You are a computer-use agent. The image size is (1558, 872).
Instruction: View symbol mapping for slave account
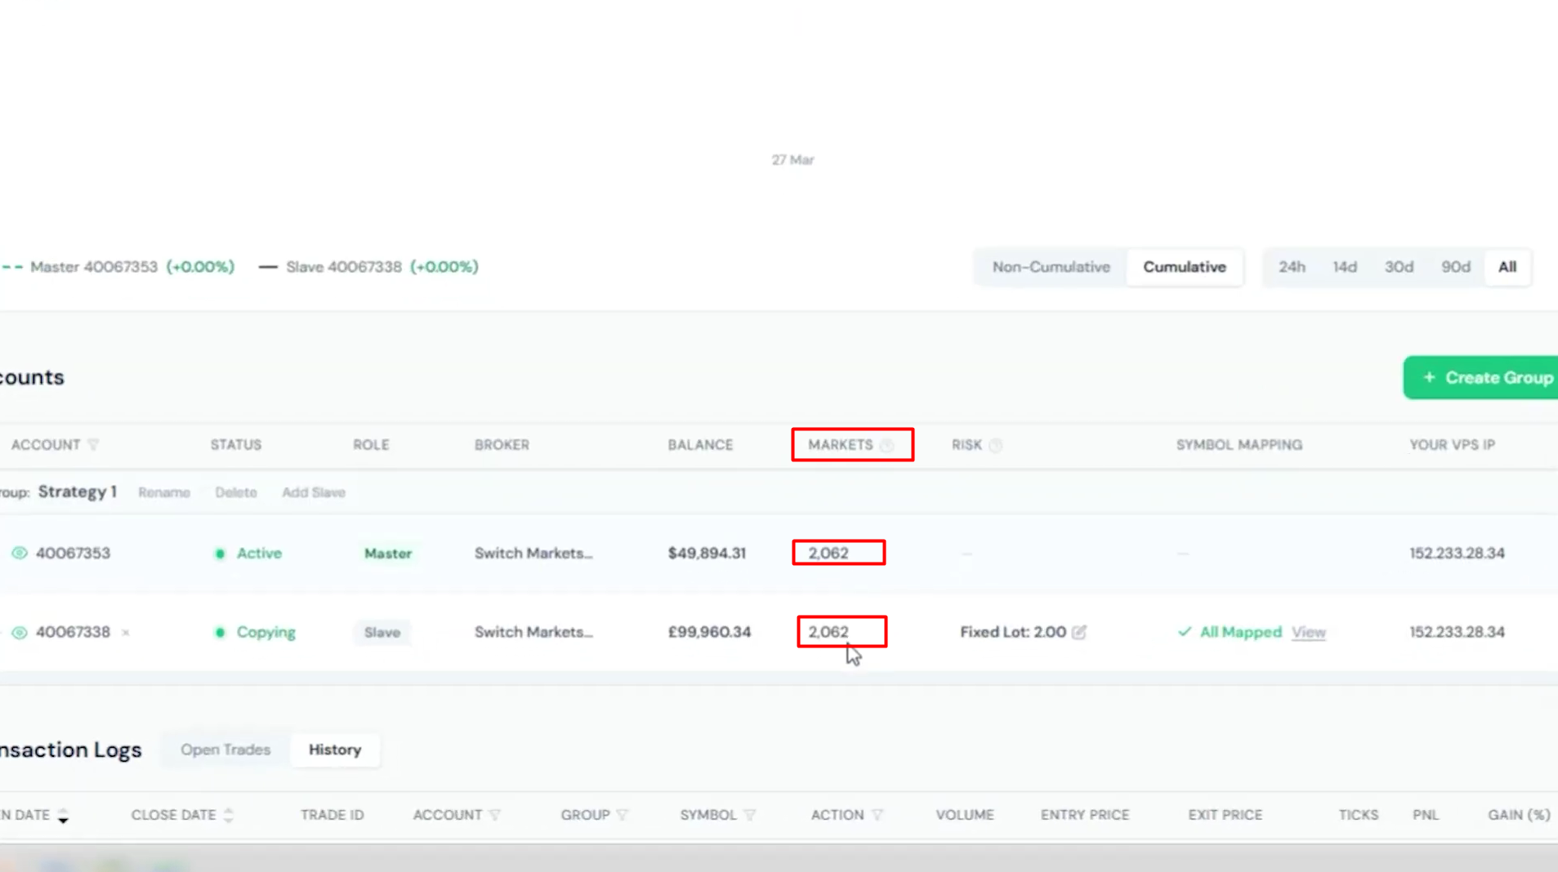pyautogui.click(x=1308, y=632)
